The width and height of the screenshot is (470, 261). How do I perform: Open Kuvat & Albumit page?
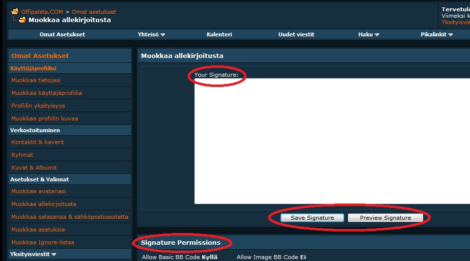[34, 168]
